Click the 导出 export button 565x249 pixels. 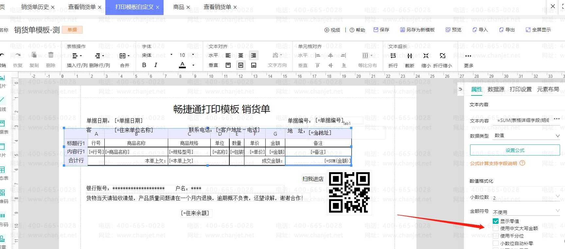[507, 30]
